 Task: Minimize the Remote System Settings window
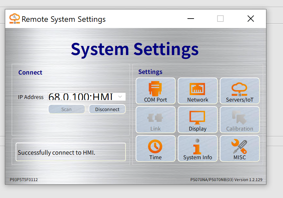point(191,19)
